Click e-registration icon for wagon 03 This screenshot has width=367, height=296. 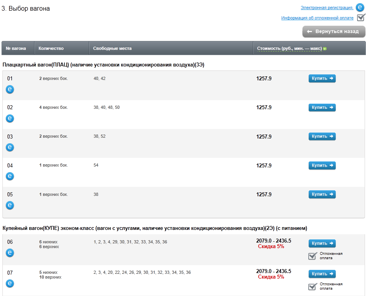[10, 148]
